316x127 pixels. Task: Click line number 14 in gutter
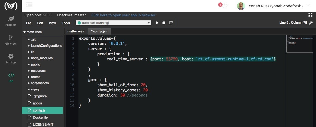[72, 106]
